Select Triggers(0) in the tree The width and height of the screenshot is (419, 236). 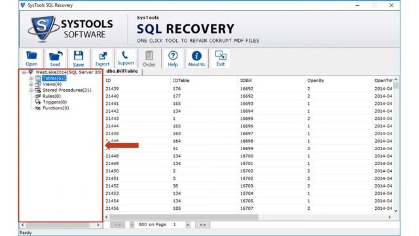(x=55, y=102)
